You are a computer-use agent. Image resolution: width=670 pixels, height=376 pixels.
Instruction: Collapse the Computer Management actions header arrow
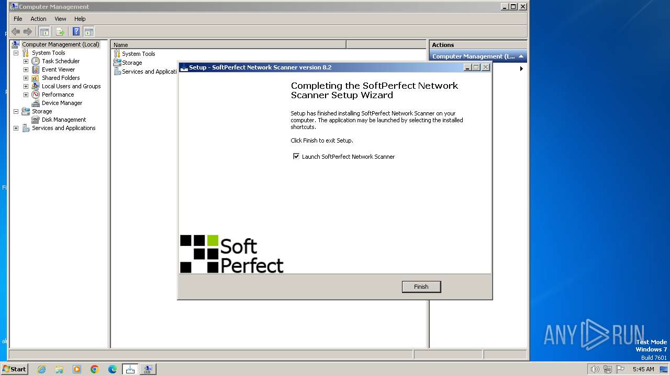521,56
